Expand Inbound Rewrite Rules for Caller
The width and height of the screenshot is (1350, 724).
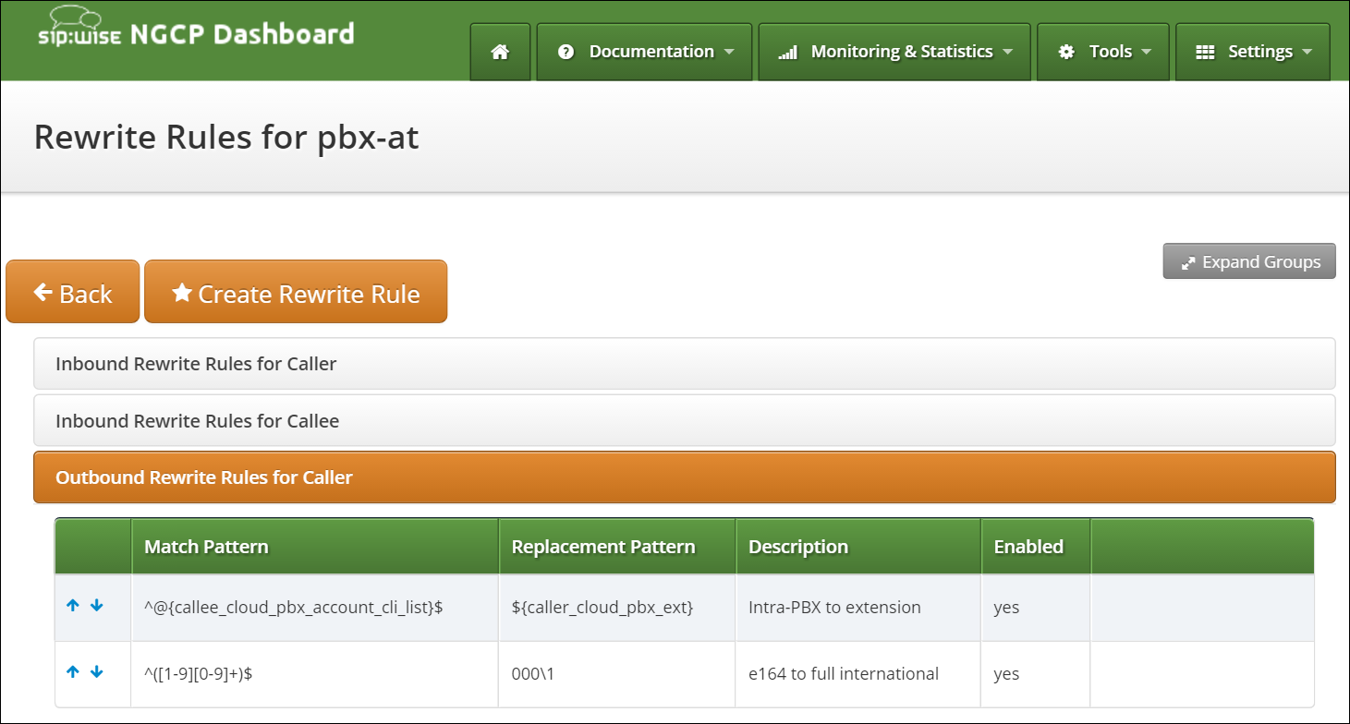(685, 364)
